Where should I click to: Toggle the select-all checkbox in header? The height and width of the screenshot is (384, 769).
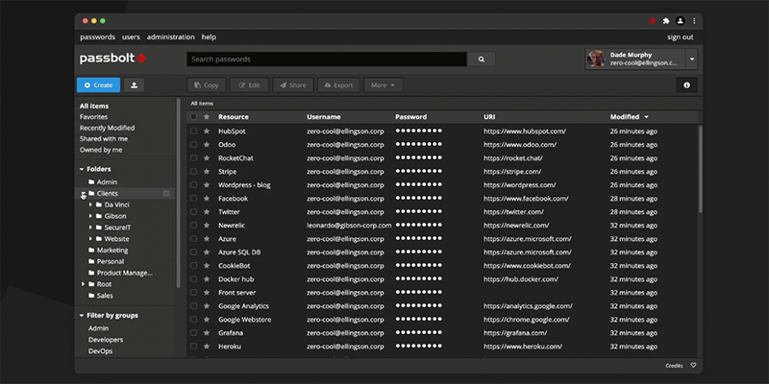(194, 117)
